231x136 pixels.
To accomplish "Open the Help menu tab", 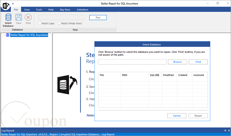I will pyautogui.click(x=51, y=10).
